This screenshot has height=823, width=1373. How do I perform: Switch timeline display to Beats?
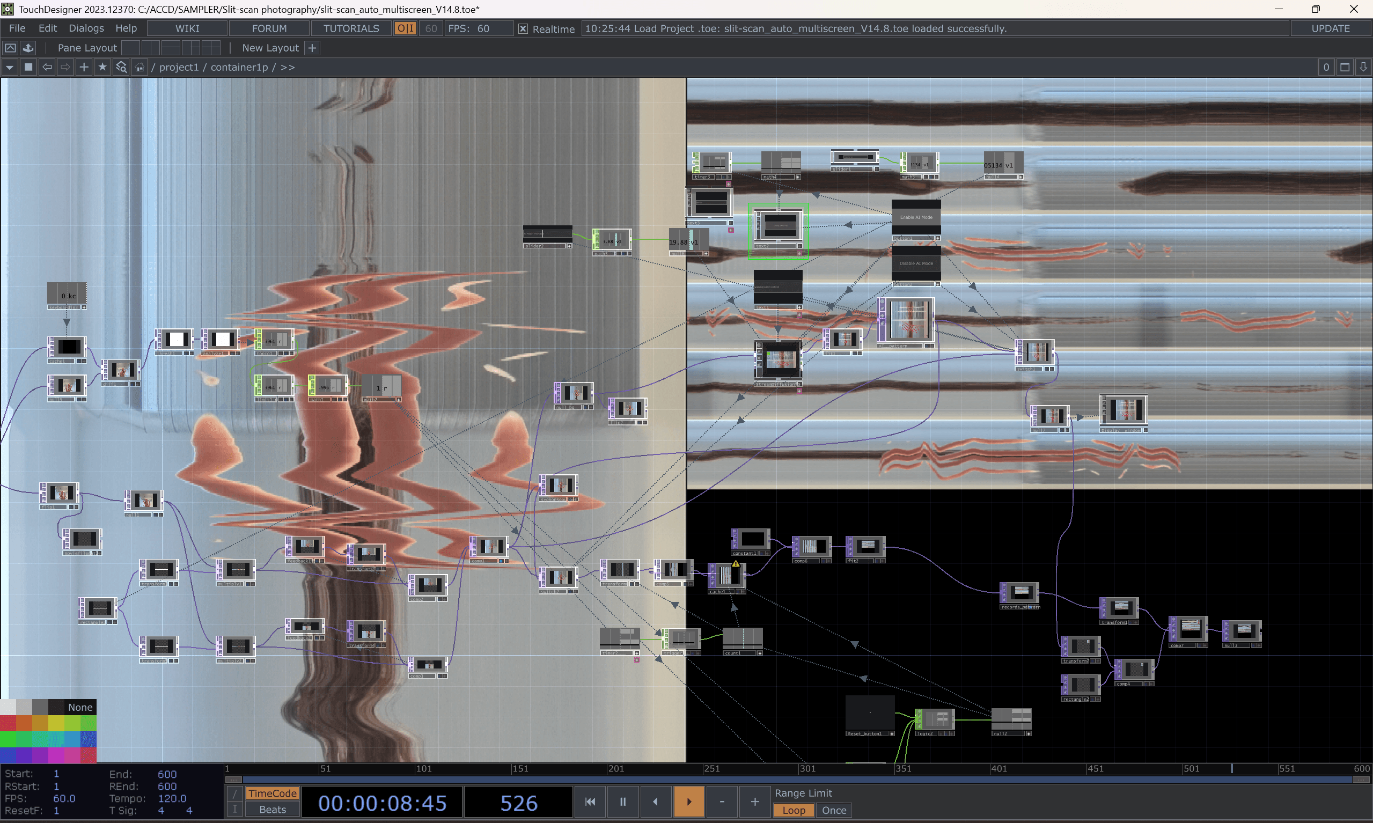coord(272,810)
